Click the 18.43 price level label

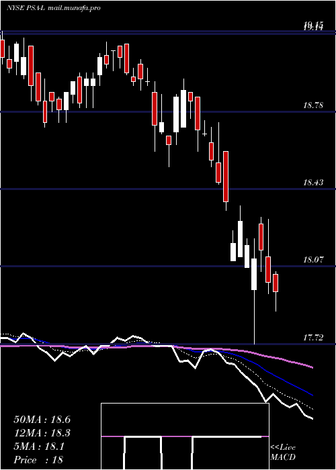coord(313,182)
